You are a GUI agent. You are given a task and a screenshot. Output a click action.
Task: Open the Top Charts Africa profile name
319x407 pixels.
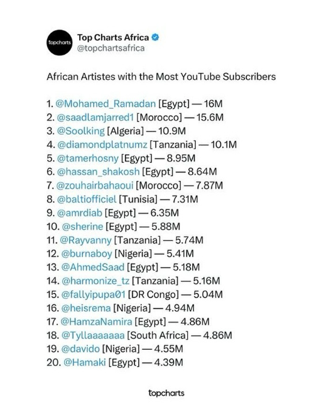click(x=113, y=38)
